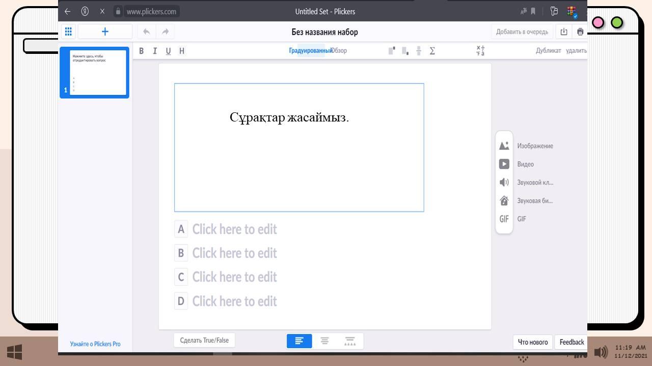Open the Звуковая библиотека sound library icon
Viewport: 652px width, 366px height.
click(x=504, y=201)
